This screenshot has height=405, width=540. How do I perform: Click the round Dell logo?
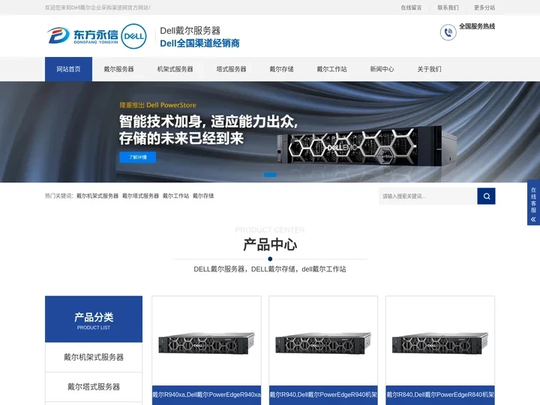click(x=134, y=36)
